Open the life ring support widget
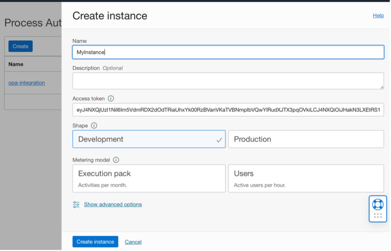This screenshot has width=391, height=251. [378, 204]
